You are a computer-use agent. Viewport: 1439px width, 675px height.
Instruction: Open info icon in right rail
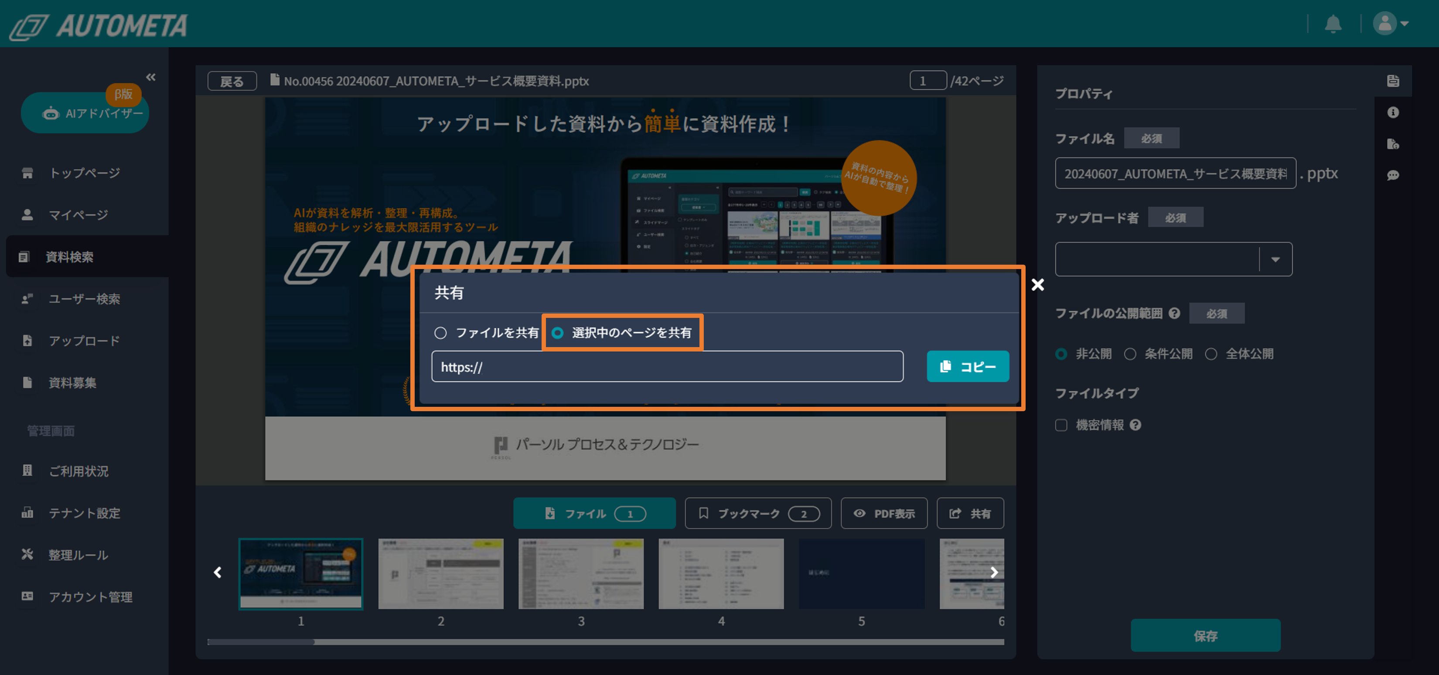[x=1393, y=112]
